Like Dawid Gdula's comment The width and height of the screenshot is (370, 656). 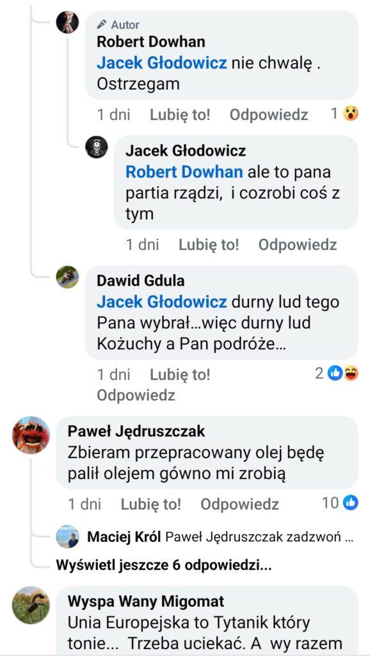pos(180,374)
